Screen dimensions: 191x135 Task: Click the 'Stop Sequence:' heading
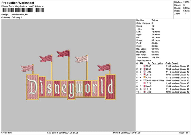coord(144,60)
